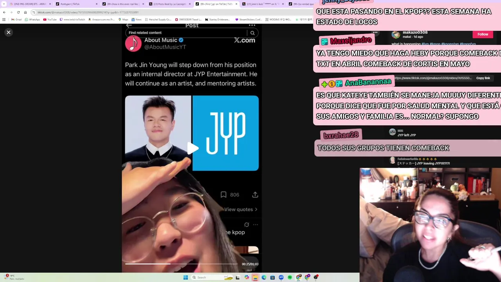Switch to the 2ND PRE-ORDER BTS tab
501x282 pixels.
(30, 4)
